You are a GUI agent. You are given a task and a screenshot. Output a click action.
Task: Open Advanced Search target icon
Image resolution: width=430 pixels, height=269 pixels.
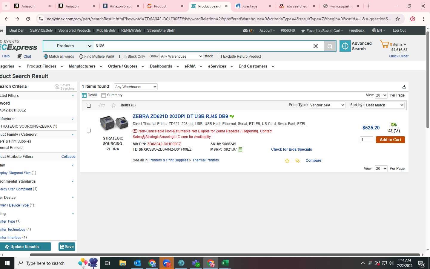pyautogui.click(x=345, y=46)
